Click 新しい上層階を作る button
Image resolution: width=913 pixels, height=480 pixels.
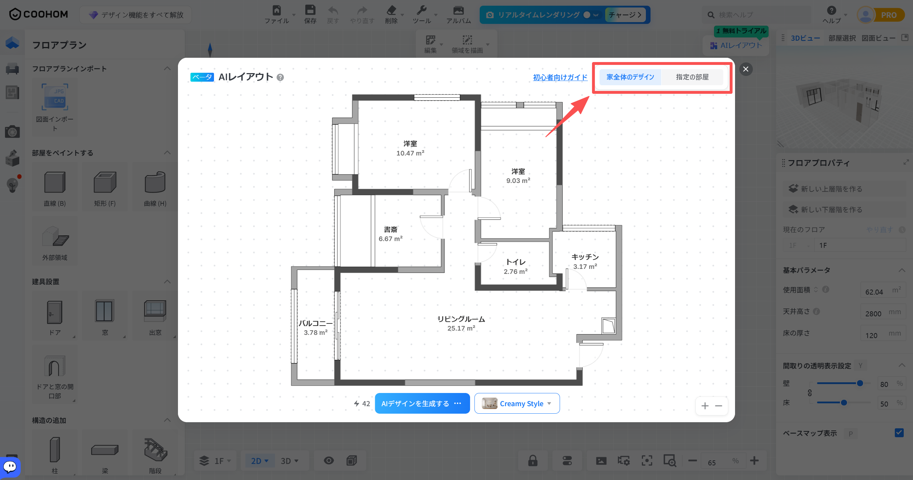(x=844, y=189)
